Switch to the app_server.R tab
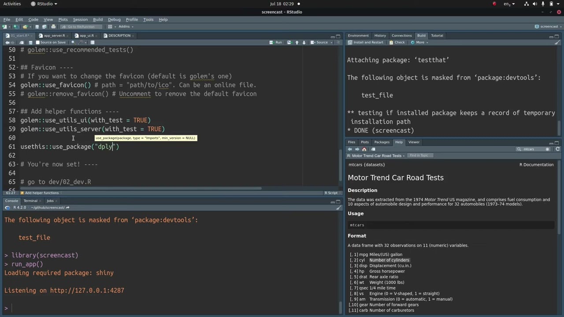 tap(54, 36)
